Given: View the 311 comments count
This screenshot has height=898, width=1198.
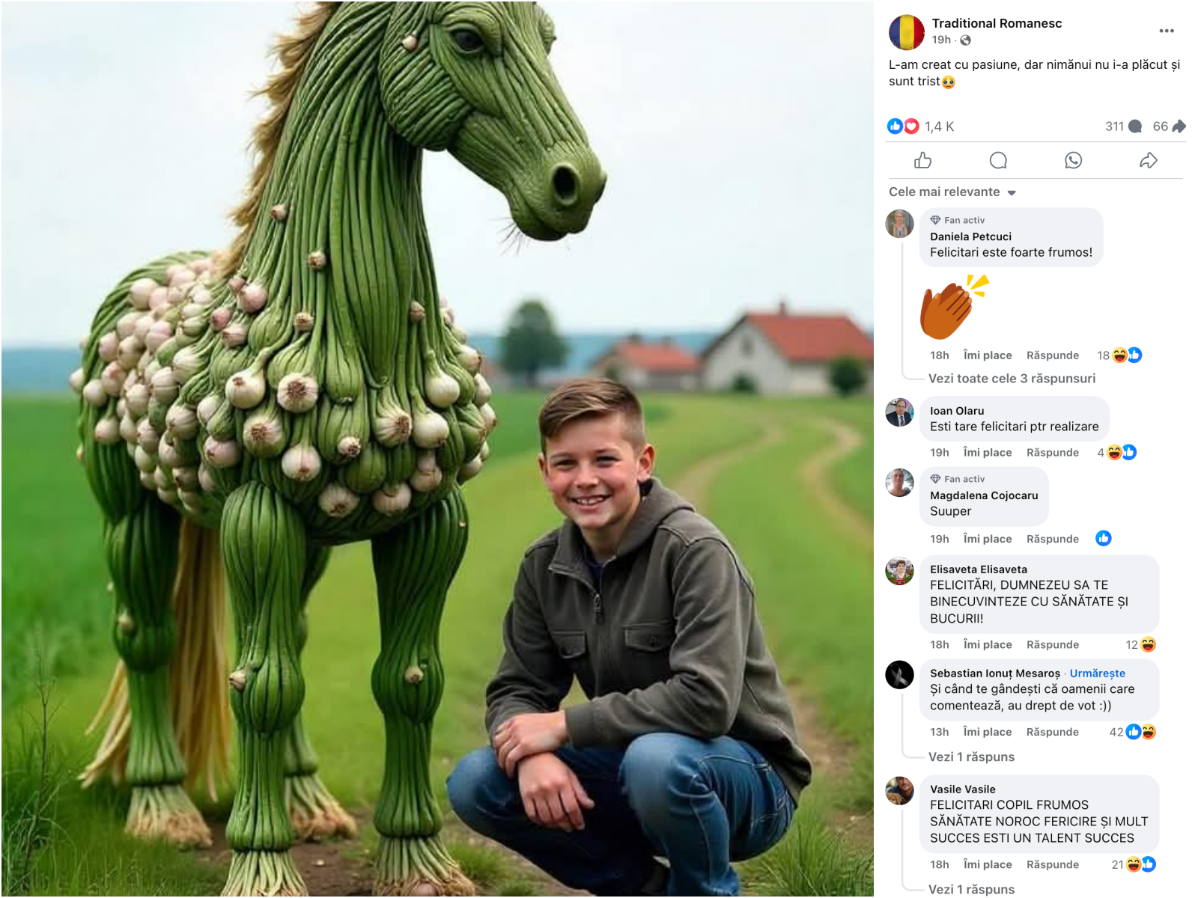Looking at the screenshot, I should [1123, 126].
